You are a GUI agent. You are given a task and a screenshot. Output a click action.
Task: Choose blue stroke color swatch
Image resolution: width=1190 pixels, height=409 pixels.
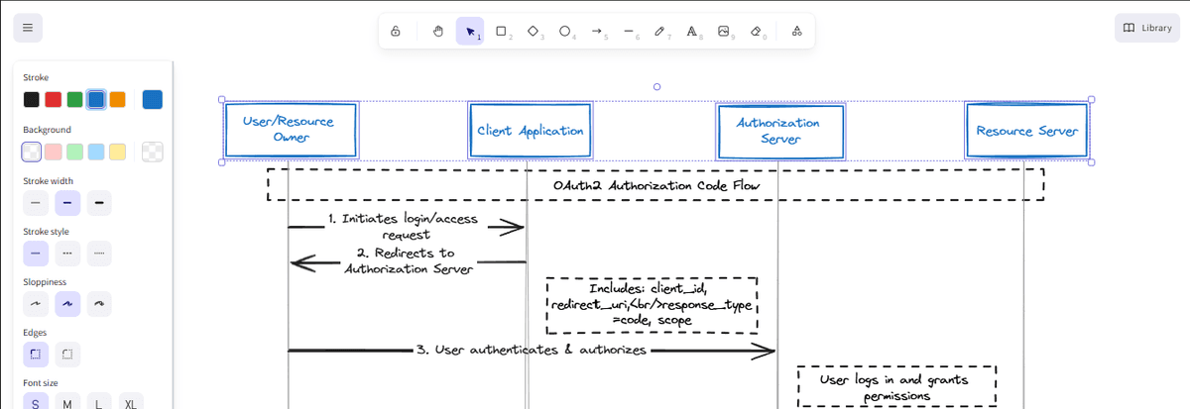tap(95, 99)
